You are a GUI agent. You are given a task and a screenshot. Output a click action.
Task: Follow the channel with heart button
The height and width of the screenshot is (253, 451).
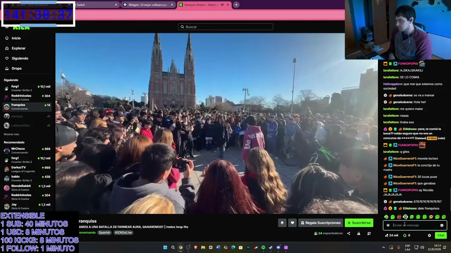tap(292, 223)
